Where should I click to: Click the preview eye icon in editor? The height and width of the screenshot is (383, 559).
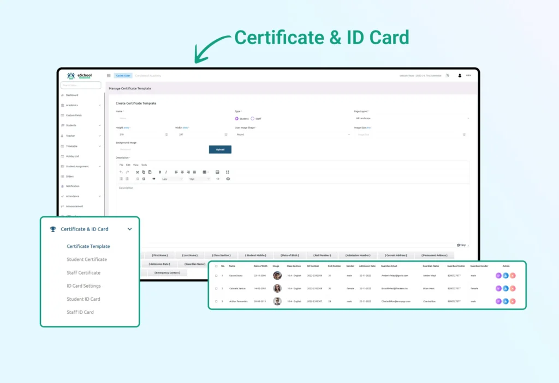tap(228, 179)
